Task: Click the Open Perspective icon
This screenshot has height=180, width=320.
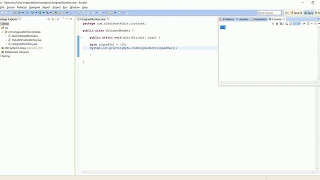Action: click(x=286, y=13)
